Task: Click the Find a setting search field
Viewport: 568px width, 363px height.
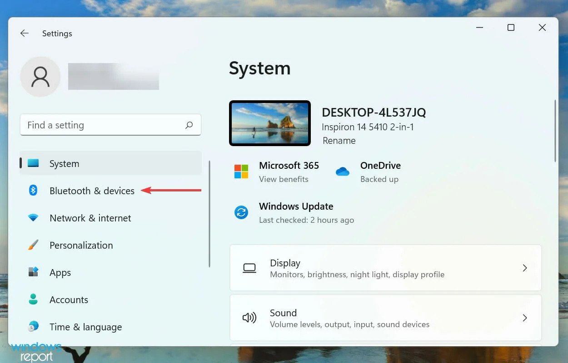Action: pos(110,125)
